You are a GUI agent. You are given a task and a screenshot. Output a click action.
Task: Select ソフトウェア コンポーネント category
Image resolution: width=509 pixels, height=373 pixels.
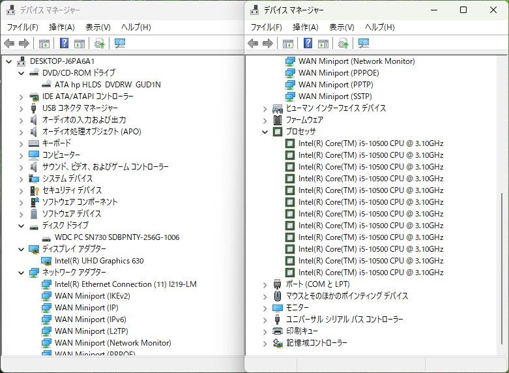pyautogui.click(x=80, y=201)
